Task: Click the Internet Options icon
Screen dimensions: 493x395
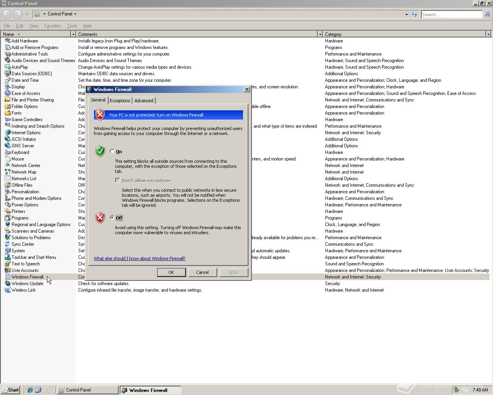Action: click(7, 133)
